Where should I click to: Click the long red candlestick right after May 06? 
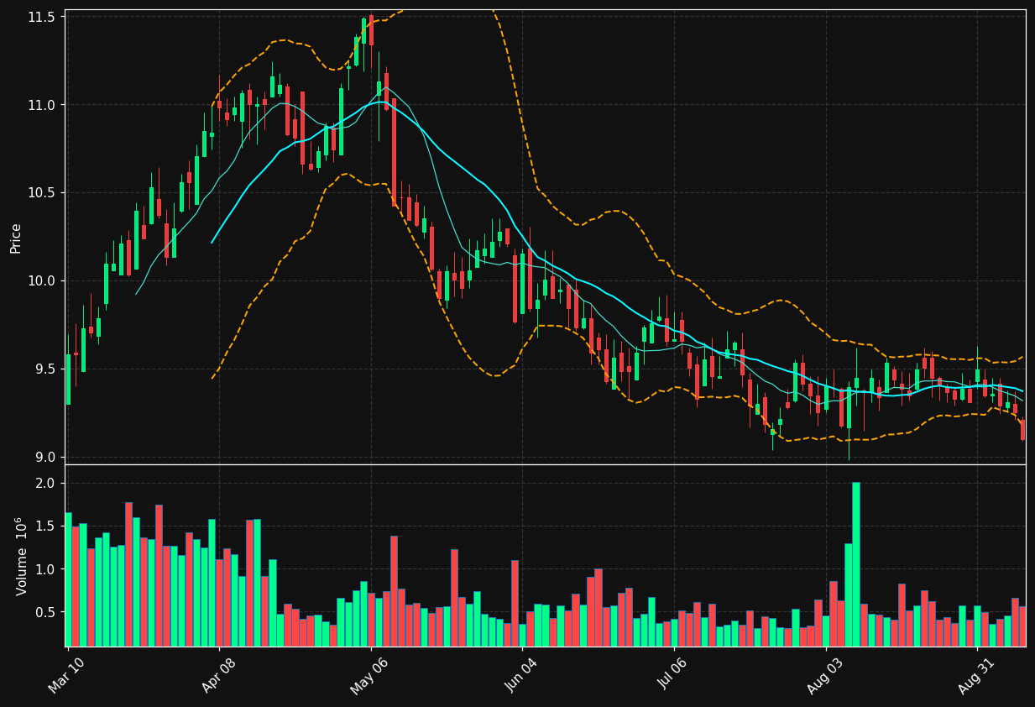[394, 152]
